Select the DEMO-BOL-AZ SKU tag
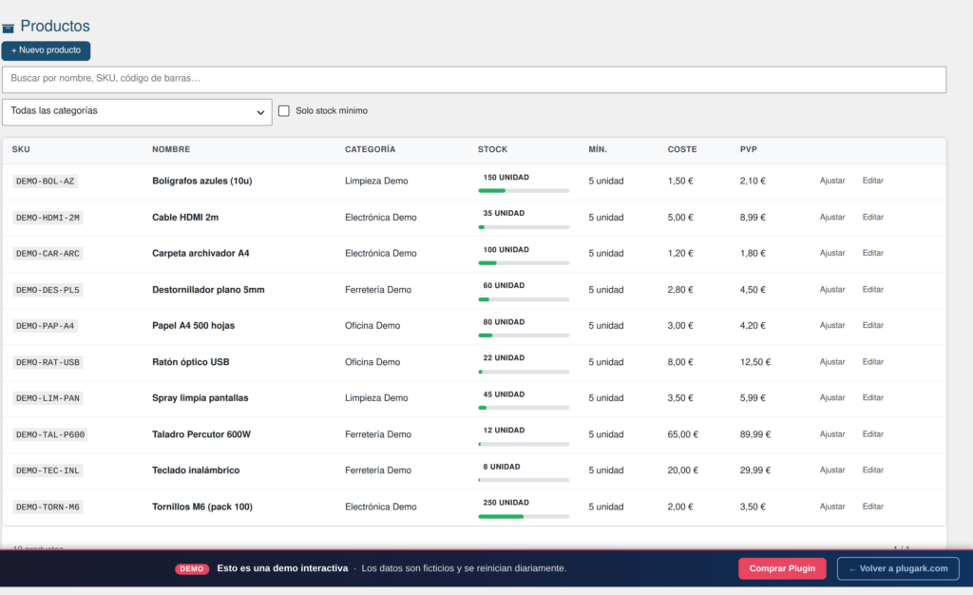Screen dimensions: 973x595 pos(46,182)
